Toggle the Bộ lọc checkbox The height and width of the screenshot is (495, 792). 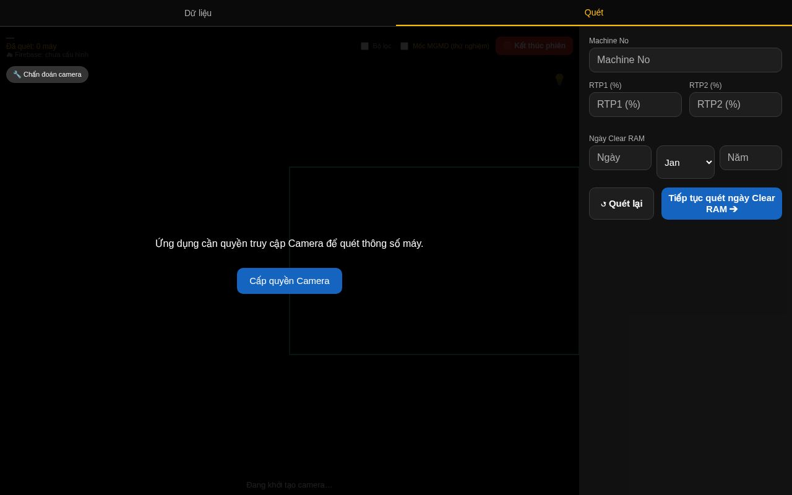(365, 46)
